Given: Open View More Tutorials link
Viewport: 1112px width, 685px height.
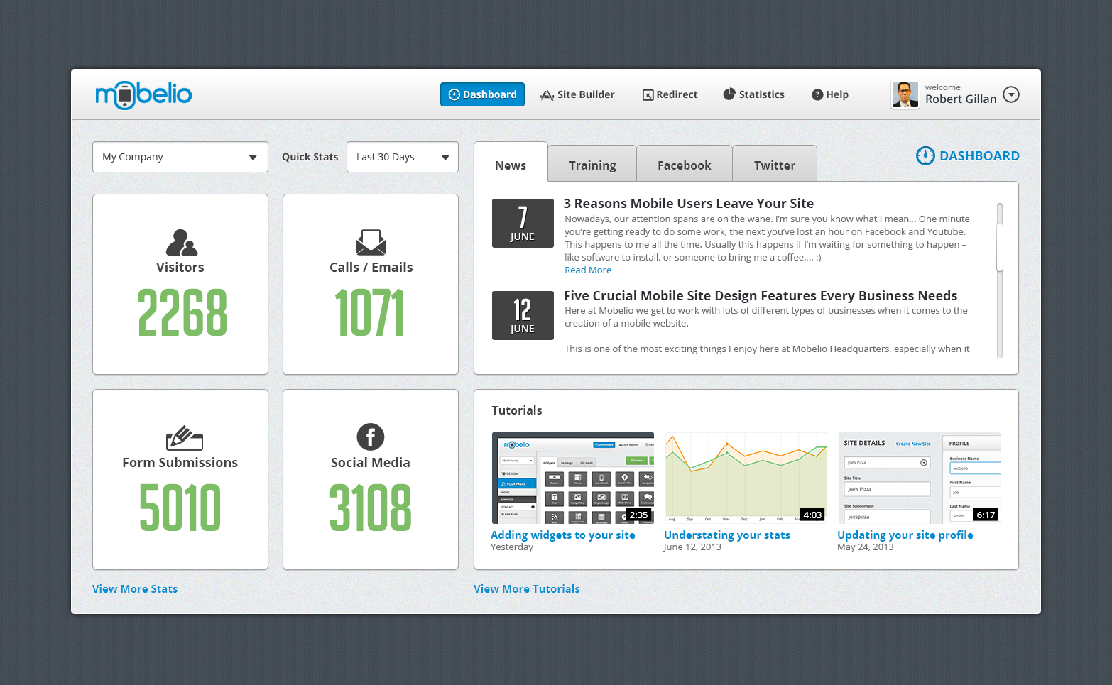Looking at the screenshot, I should pos(526,589).
